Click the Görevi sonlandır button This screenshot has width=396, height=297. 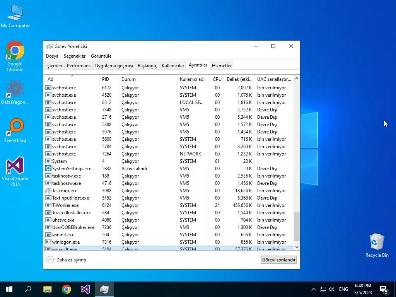pyautogui.click(x=279, y=259)
